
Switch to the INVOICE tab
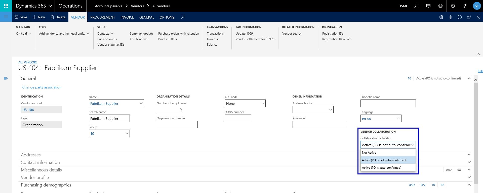click(x=127, y=17)
